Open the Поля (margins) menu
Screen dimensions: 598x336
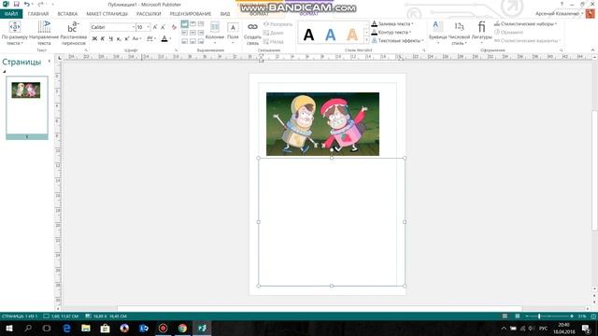233,33
